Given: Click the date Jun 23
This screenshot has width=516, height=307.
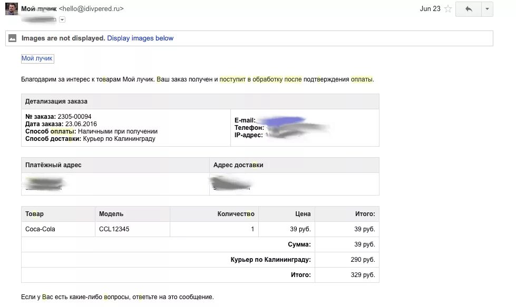Looking at the screenshot, I should pos(429,9).
